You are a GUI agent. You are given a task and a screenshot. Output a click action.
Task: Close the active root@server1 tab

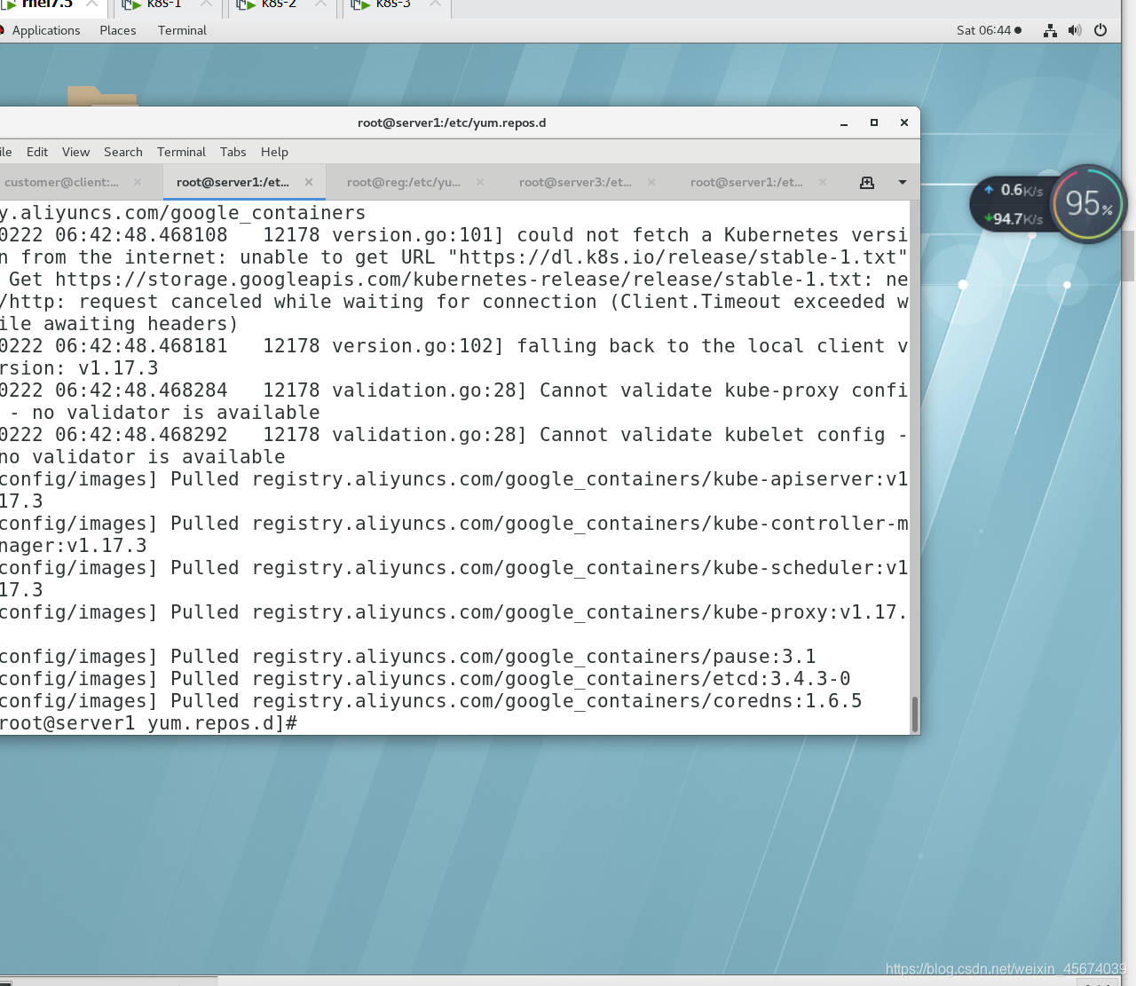(x=309, y=182)
